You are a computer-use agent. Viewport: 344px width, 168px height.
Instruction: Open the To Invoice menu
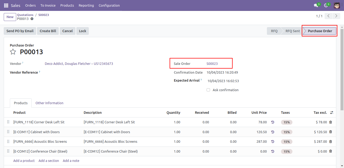tap(48, 5)
